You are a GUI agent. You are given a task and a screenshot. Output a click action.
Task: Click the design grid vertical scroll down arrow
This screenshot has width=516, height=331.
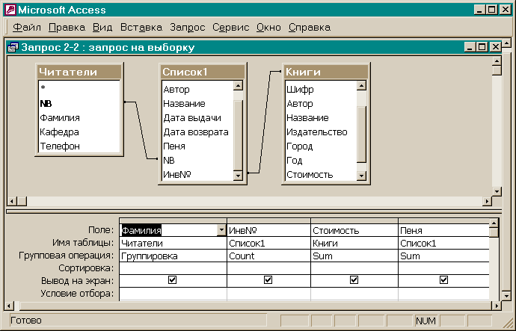[x=506, y=296]
